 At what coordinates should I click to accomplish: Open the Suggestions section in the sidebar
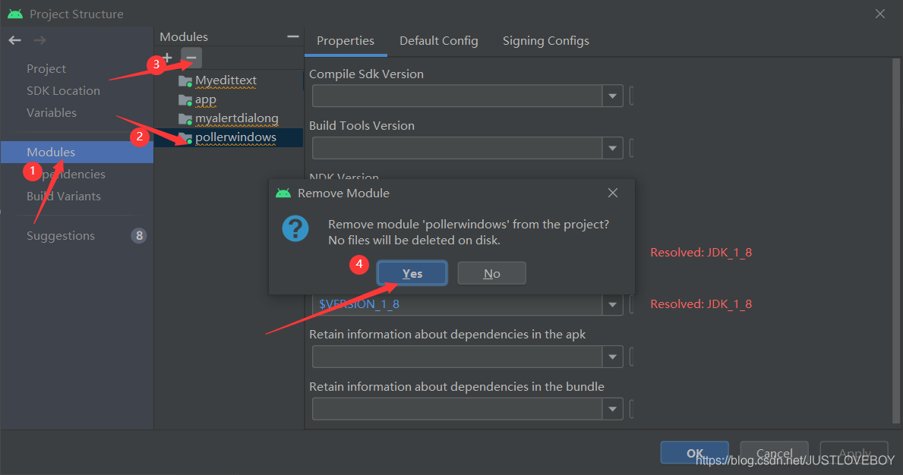pyautogui.click(x=61, y=235)
